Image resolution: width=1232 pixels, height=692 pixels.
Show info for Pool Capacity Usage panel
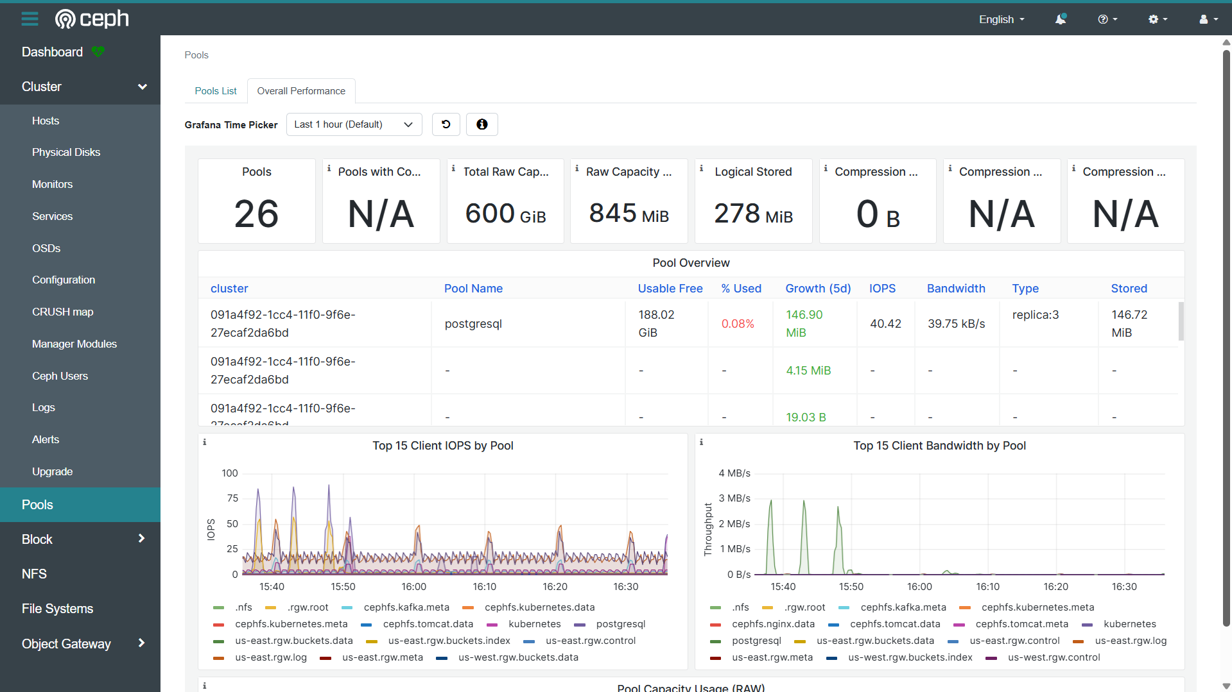(205, 686)
